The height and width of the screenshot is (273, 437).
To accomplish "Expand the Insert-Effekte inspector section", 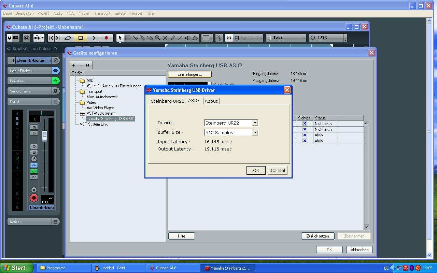I will [x=29, y=71].
